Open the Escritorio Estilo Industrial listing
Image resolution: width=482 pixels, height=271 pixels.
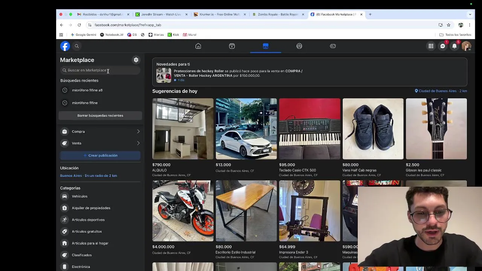click(x=246, y=211)
